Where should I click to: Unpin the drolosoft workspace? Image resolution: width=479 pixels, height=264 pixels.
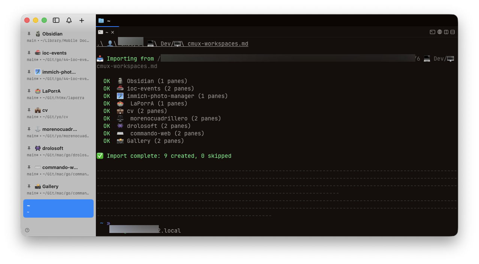pos(29,148)
